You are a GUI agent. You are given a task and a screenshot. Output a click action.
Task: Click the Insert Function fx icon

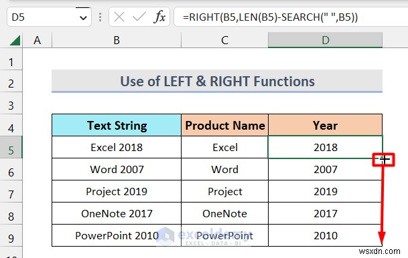tap(159, 17)
